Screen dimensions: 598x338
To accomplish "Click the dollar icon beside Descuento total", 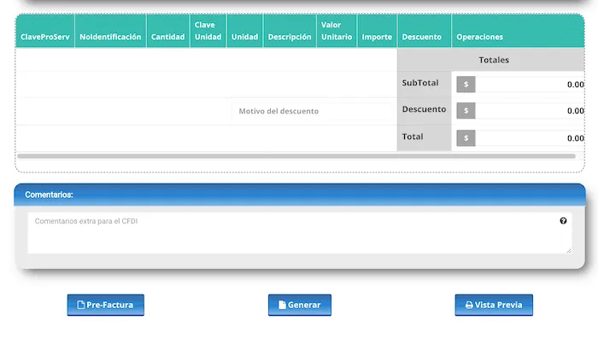I will coord(466,110).
